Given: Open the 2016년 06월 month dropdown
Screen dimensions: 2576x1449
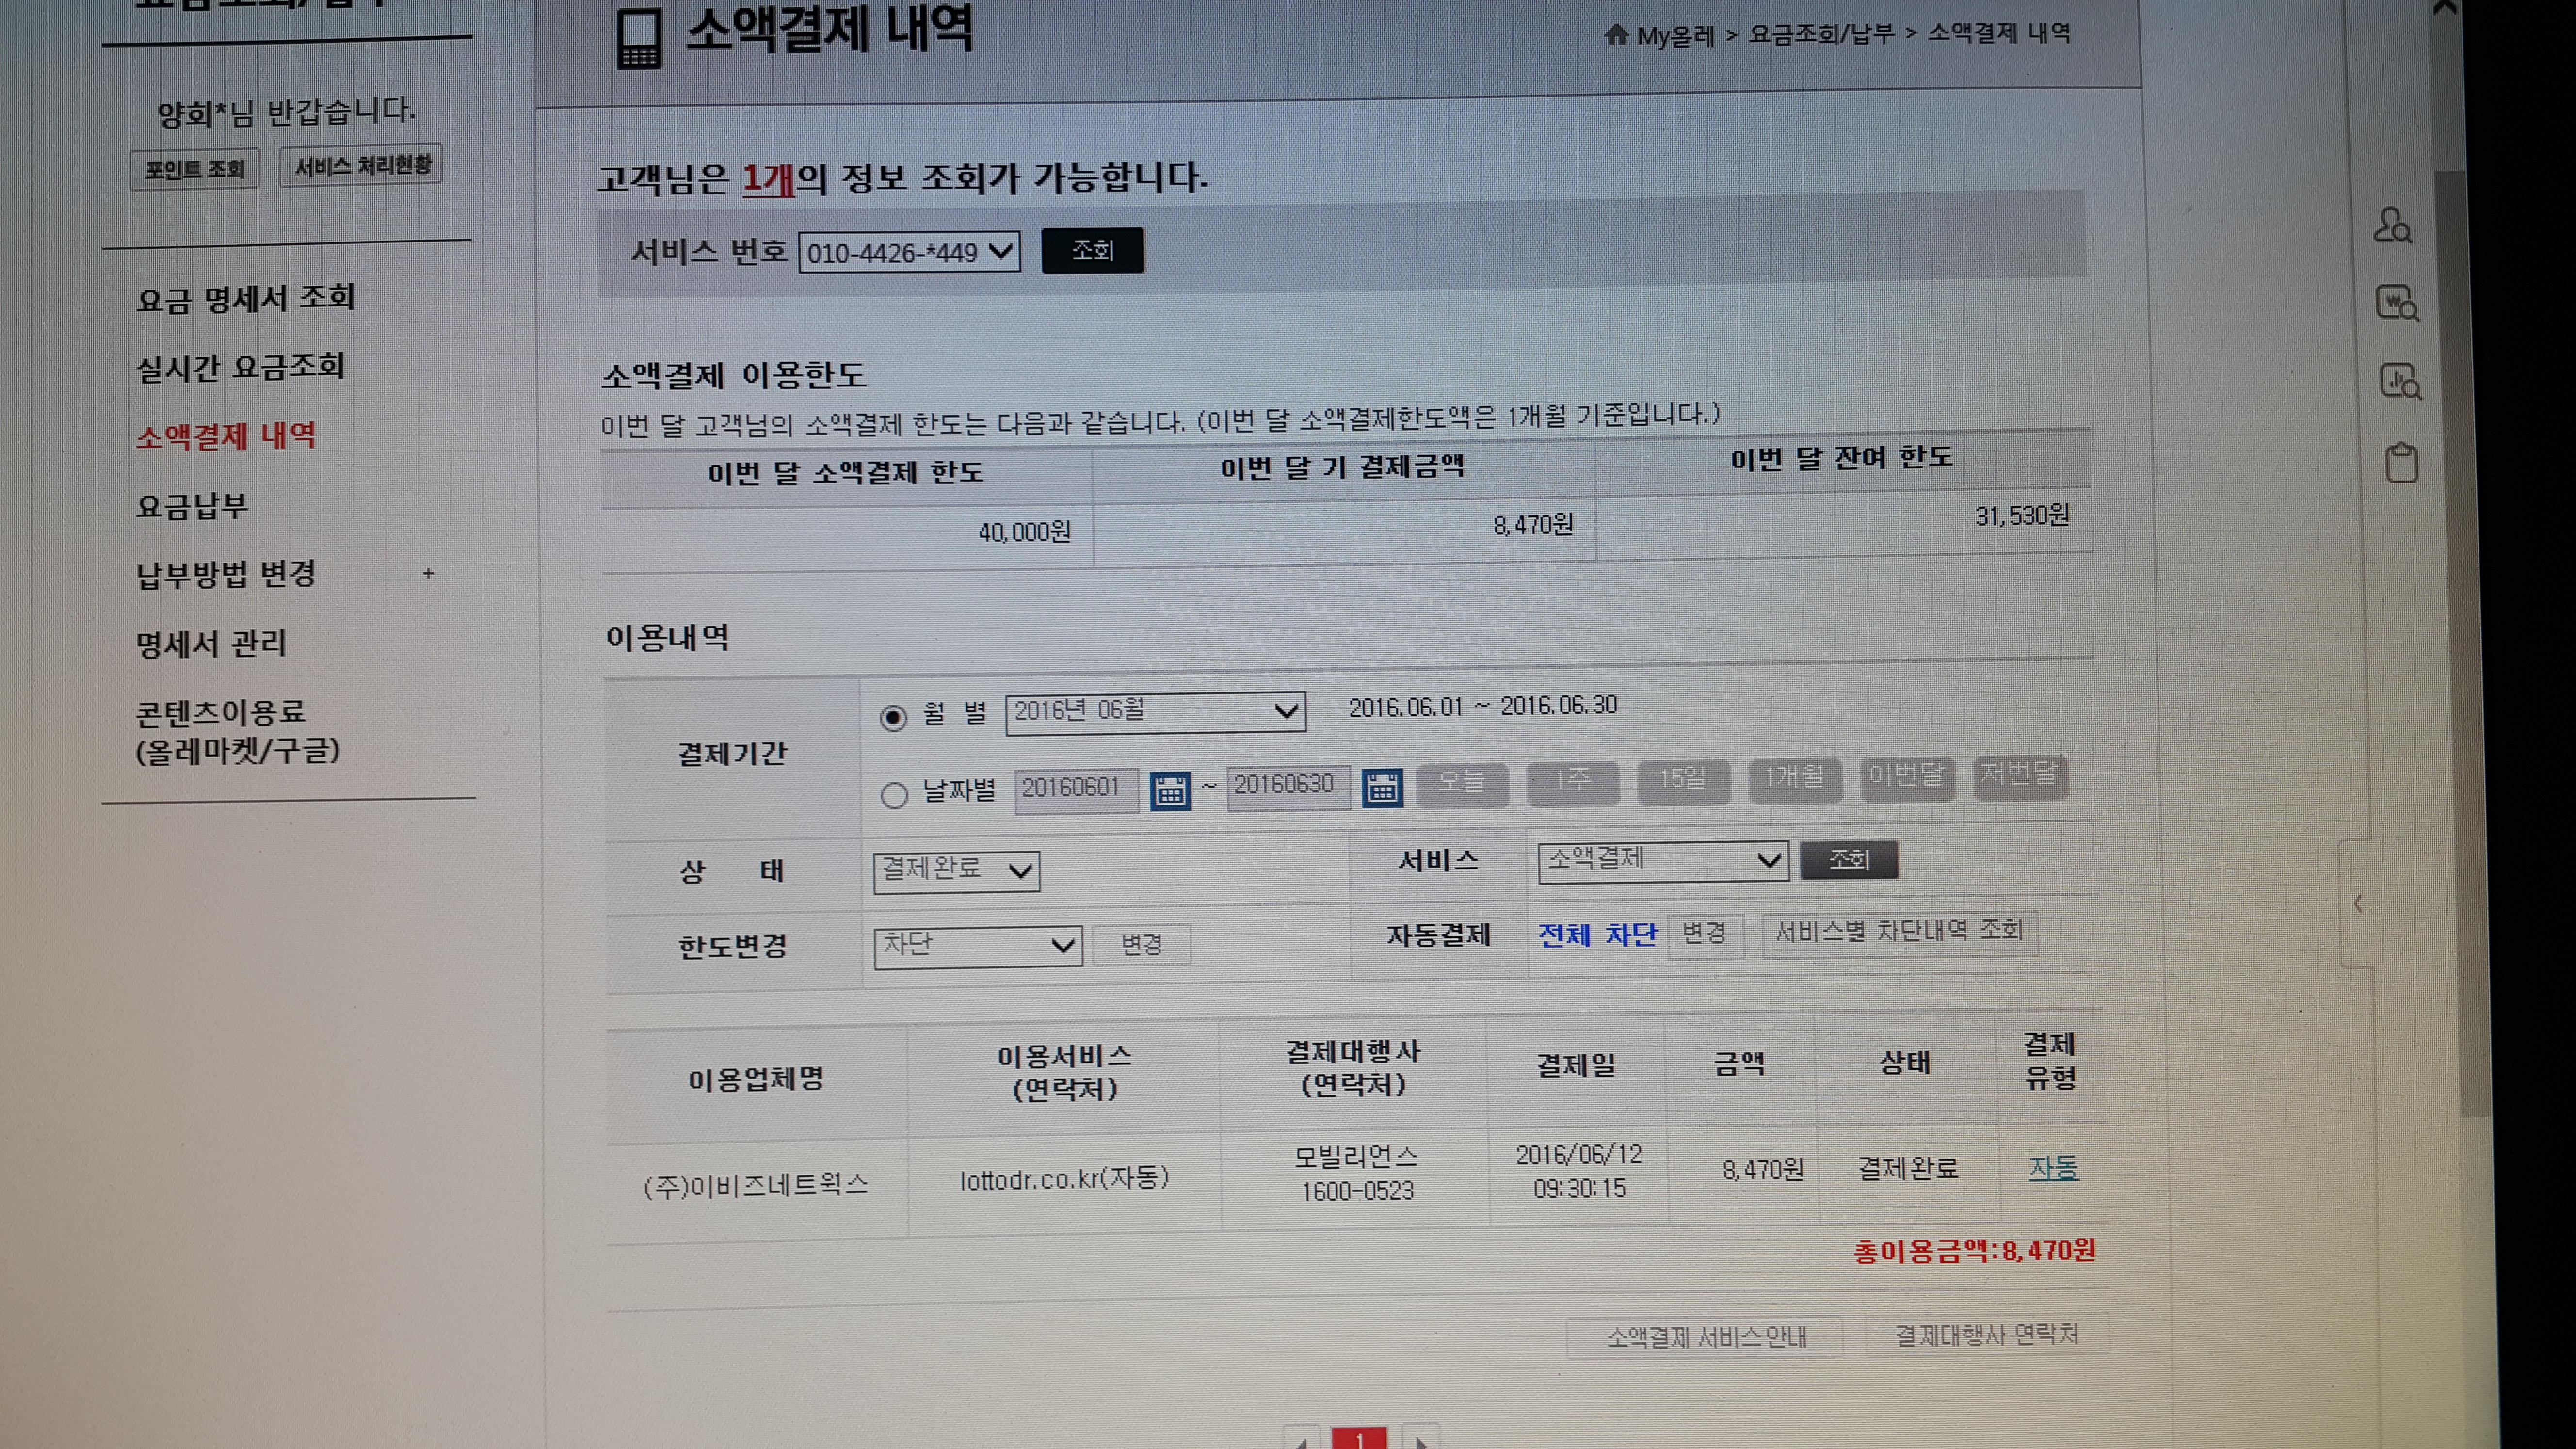Looking at the screenshot, I should 1155,712.
